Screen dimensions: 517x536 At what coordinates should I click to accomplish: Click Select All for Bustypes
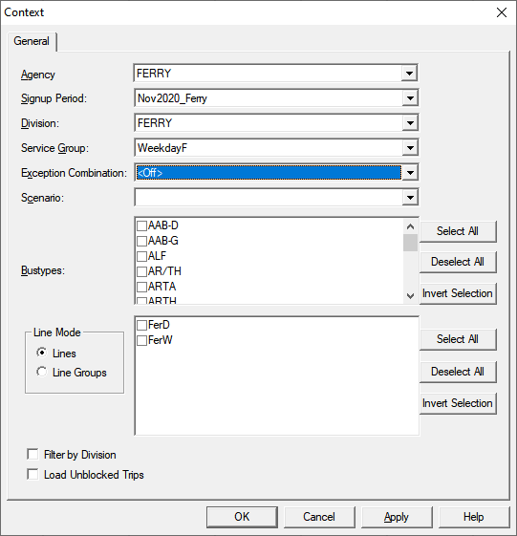coord(458,231)
